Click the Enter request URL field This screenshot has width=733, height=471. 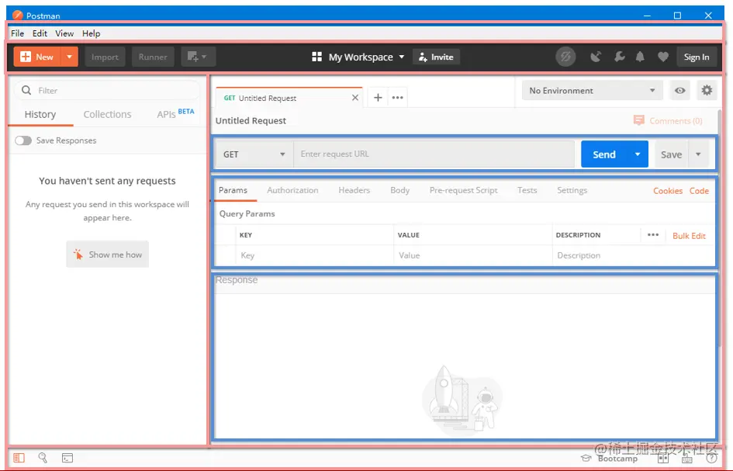coord(434,154)
